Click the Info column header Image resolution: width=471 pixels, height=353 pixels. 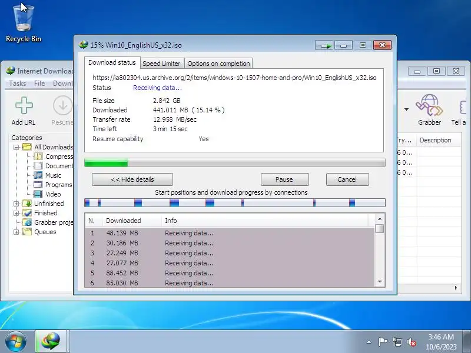(x=266, y=221)
